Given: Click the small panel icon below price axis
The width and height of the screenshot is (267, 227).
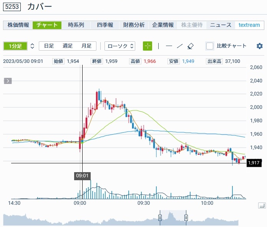Looking at the screenshot, I should tap(262, 206).
